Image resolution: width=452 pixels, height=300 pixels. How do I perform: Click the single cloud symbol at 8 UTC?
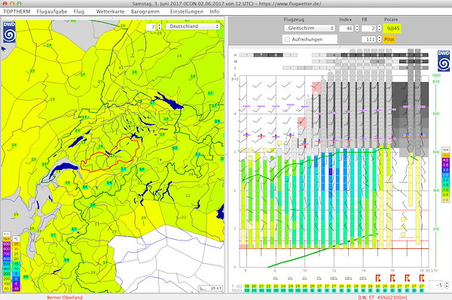point(275,278)
